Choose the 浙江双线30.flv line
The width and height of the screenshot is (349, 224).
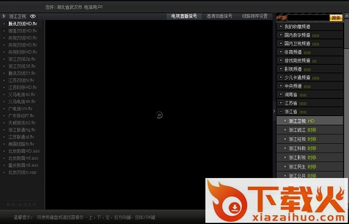coord(22,66)
